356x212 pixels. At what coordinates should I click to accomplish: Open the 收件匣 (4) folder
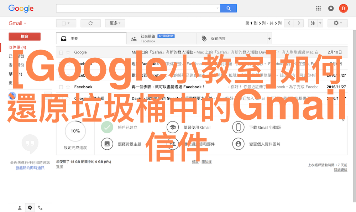[17, 47]
